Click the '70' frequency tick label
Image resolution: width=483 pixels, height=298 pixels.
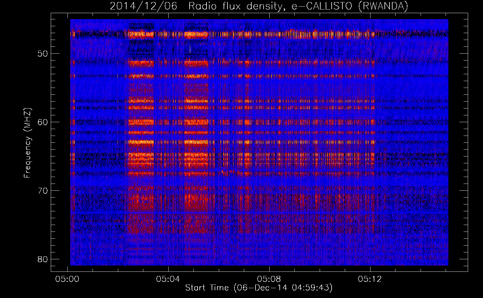click(x=43, y=191)
